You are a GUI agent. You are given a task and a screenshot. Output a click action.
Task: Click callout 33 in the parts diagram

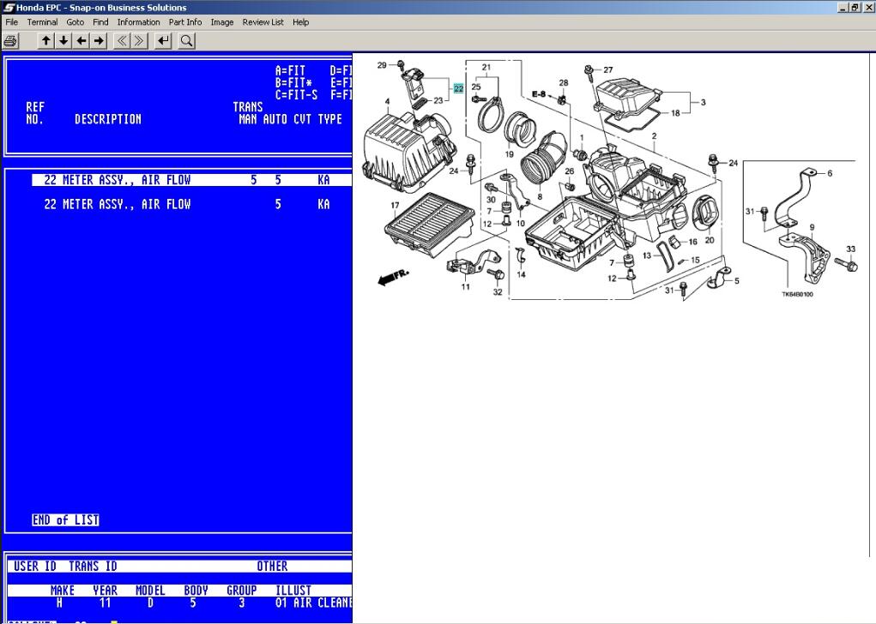(x=851, y=249)
